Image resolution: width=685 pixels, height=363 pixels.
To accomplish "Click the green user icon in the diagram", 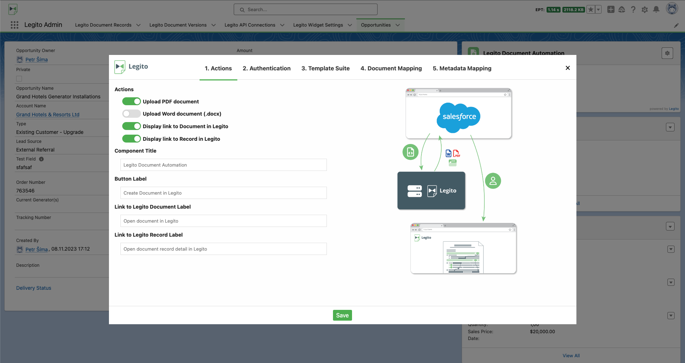I will [493, 181].
